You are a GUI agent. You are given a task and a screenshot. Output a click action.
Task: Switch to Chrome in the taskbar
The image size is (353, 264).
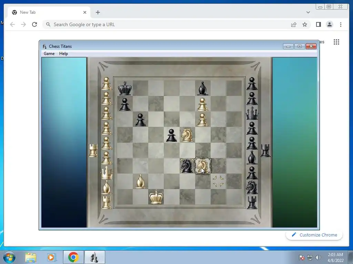(73, 257)
